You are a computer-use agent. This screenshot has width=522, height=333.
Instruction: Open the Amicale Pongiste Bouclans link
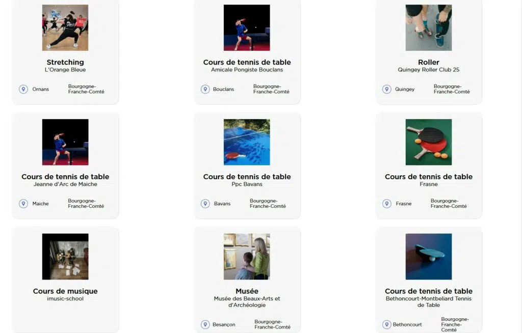(247, 70)
